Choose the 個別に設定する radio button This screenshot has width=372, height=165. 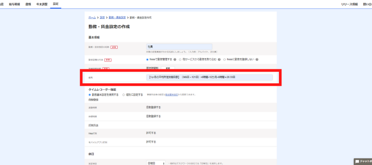coord(124,94)
